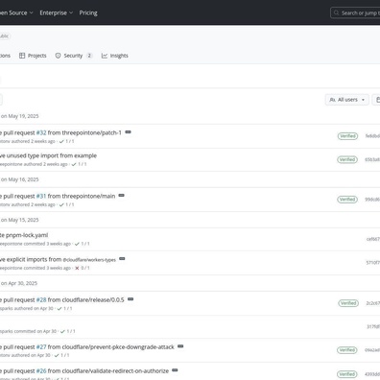The image size is (380, 380).
Task: Click the Security alert count badge 2
Action: [x=89, y=56]
